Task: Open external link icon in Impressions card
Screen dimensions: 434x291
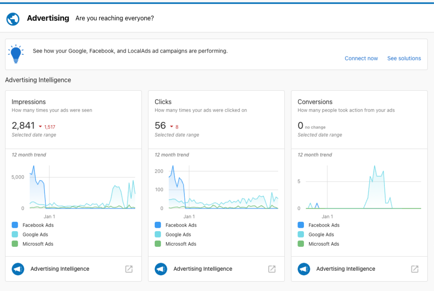Action: [x=129, y=269]
